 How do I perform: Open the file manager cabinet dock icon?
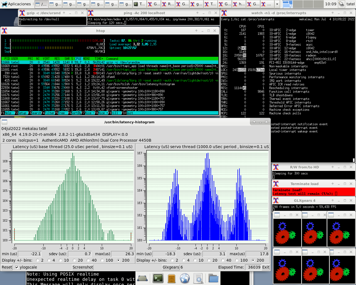pyautogui.click(x=172, y=278)
